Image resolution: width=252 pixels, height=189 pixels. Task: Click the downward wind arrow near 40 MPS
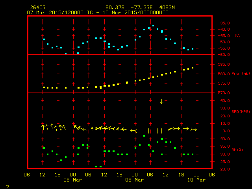click(x=162, y=102)
